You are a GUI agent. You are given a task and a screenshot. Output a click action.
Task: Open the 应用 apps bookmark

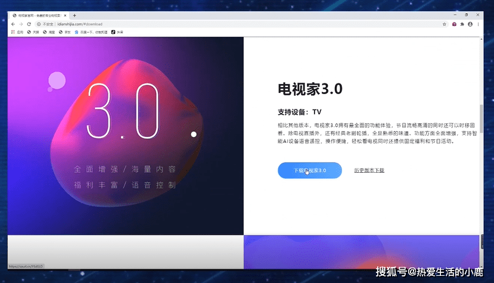click(x=17, y=32)
